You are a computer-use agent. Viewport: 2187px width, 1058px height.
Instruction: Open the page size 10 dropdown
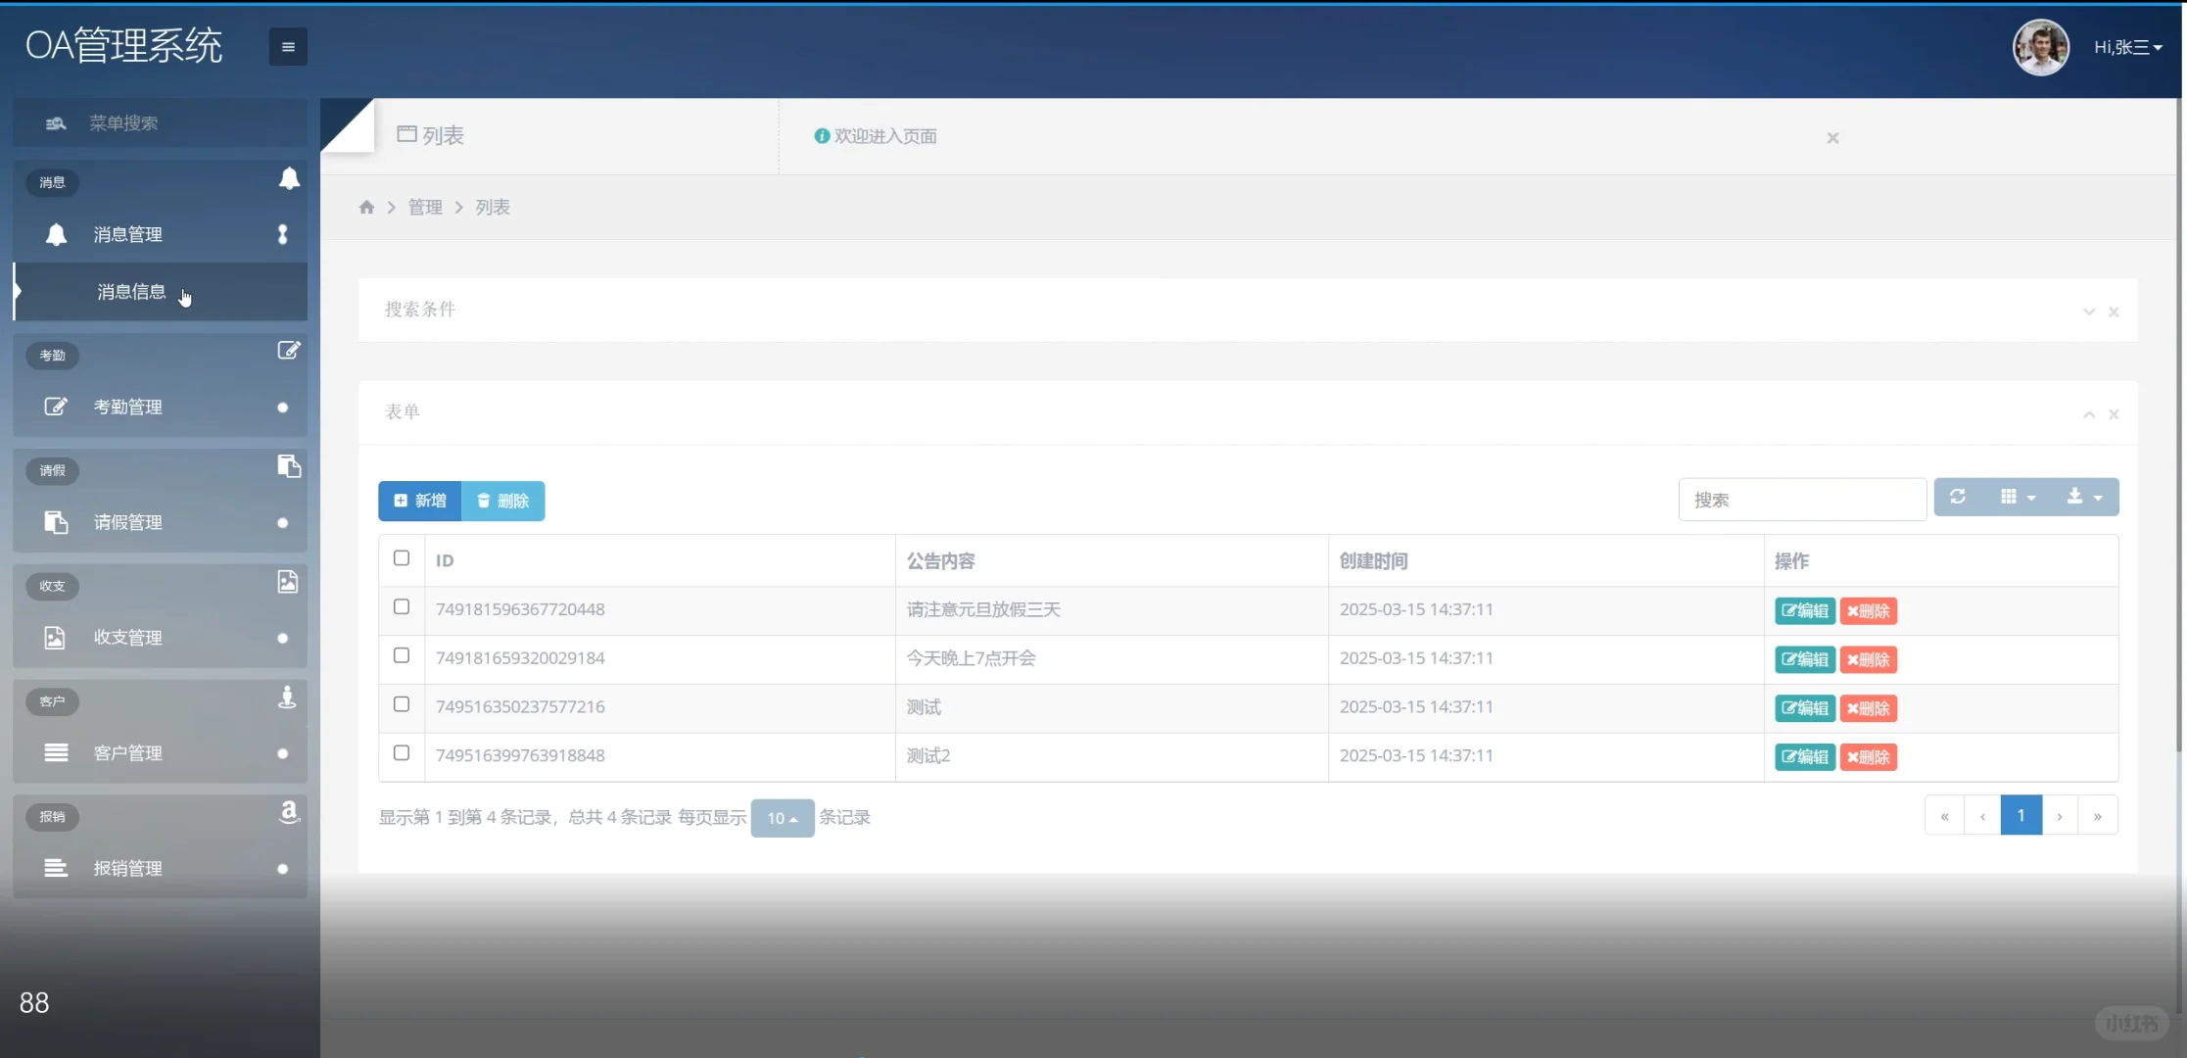(x=782, y=818)
